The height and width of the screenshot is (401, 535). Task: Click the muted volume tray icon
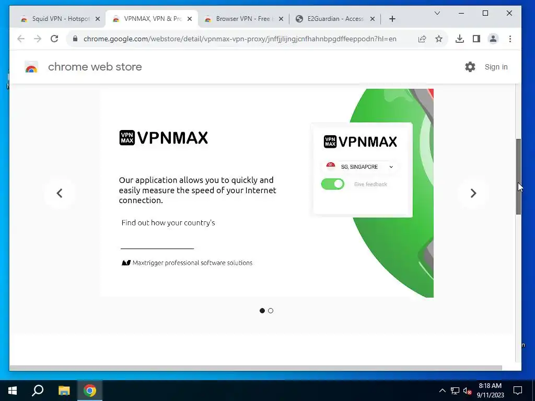[467, 391]
